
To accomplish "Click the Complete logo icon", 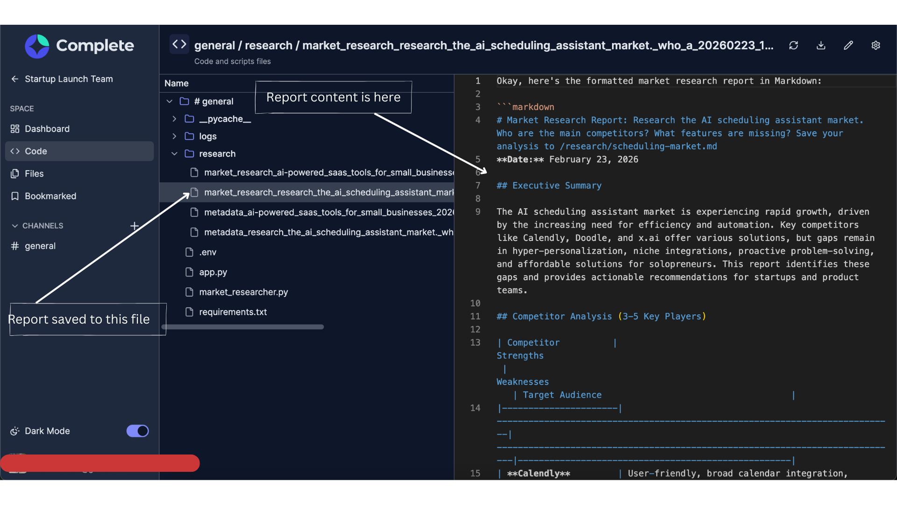I will [37, 46].
